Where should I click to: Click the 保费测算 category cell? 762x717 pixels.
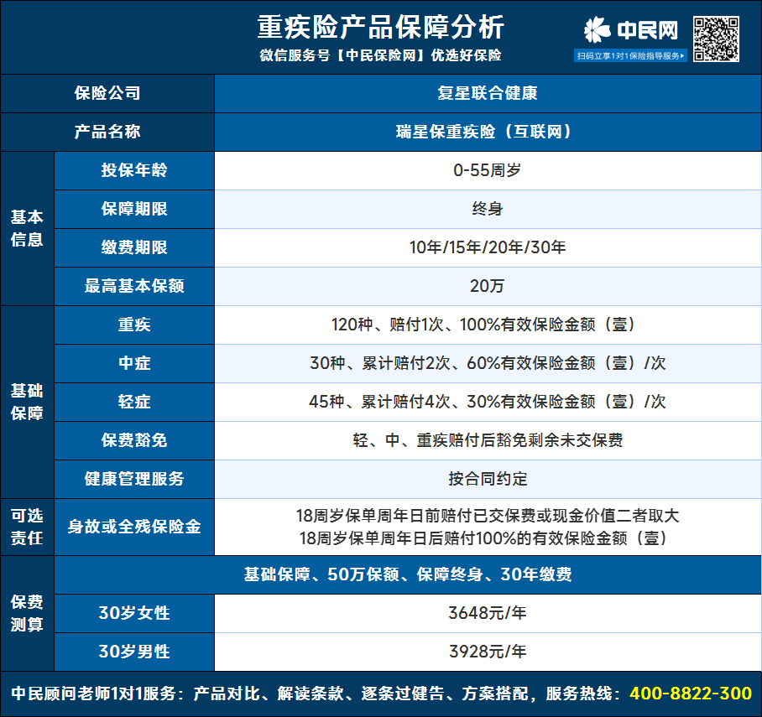[27, 614]
